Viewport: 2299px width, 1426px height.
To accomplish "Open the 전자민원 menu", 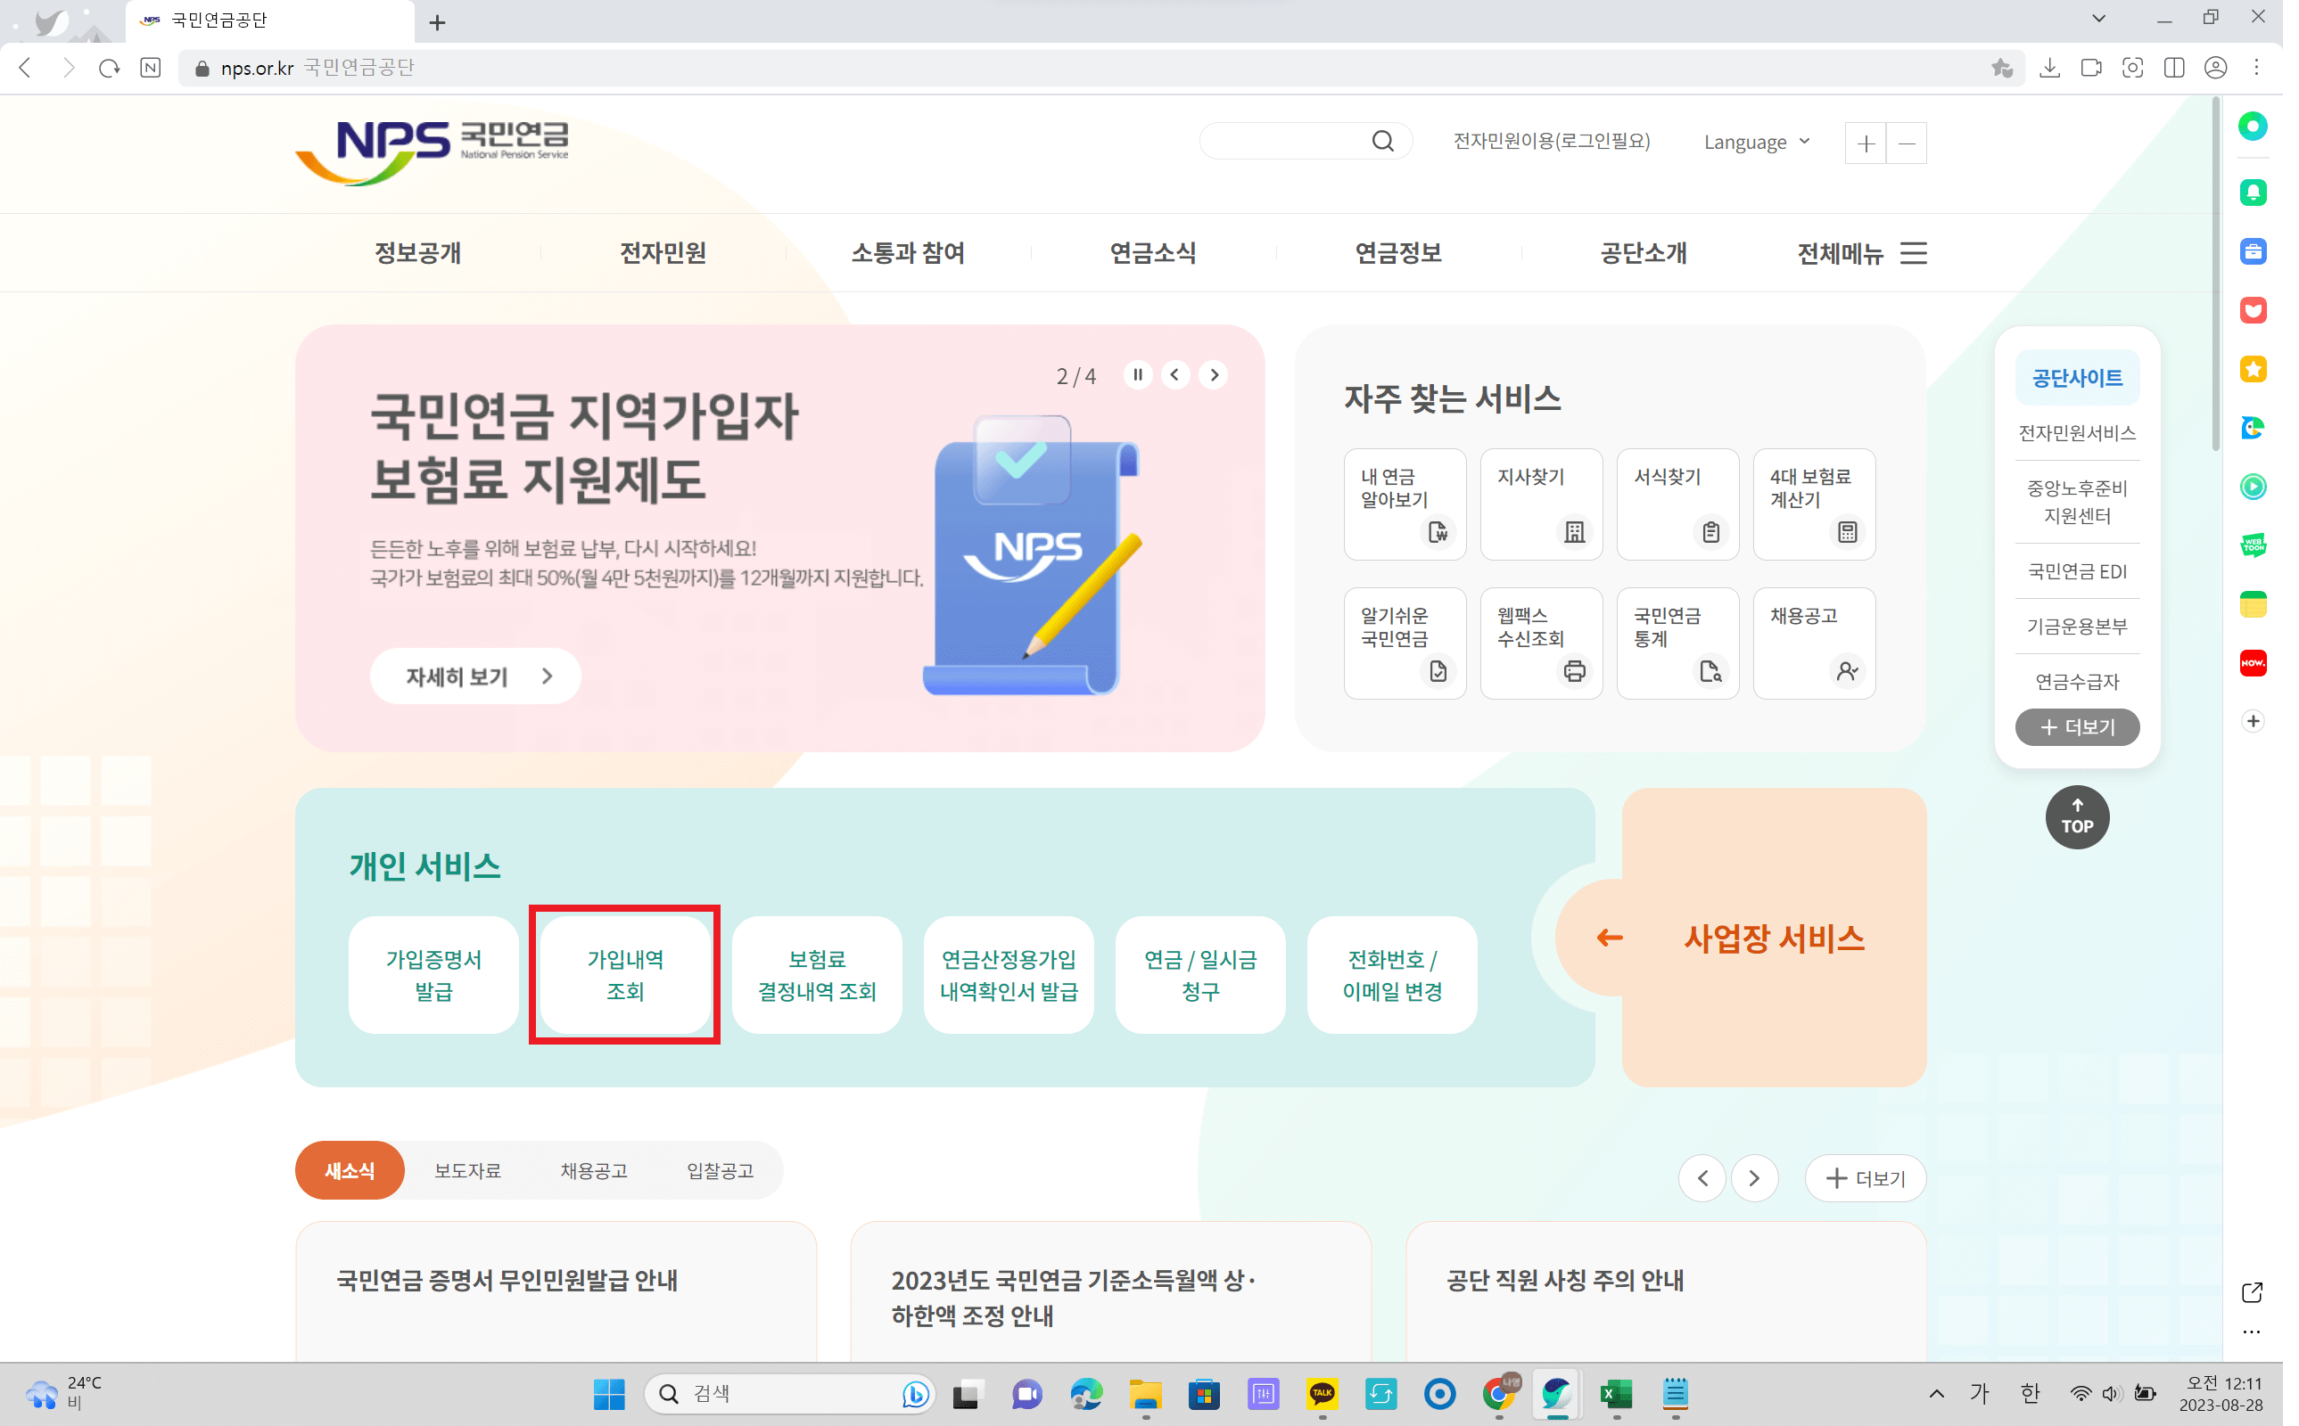I will pyautogui.click(x=663, y=253).
